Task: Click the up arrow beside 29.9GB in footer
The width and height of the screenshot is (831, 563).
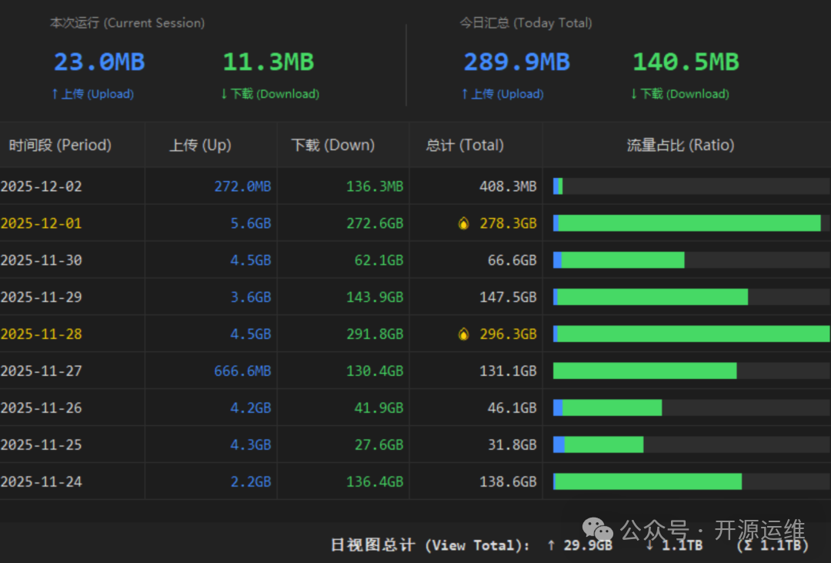Action: click(x=551, y=545)
